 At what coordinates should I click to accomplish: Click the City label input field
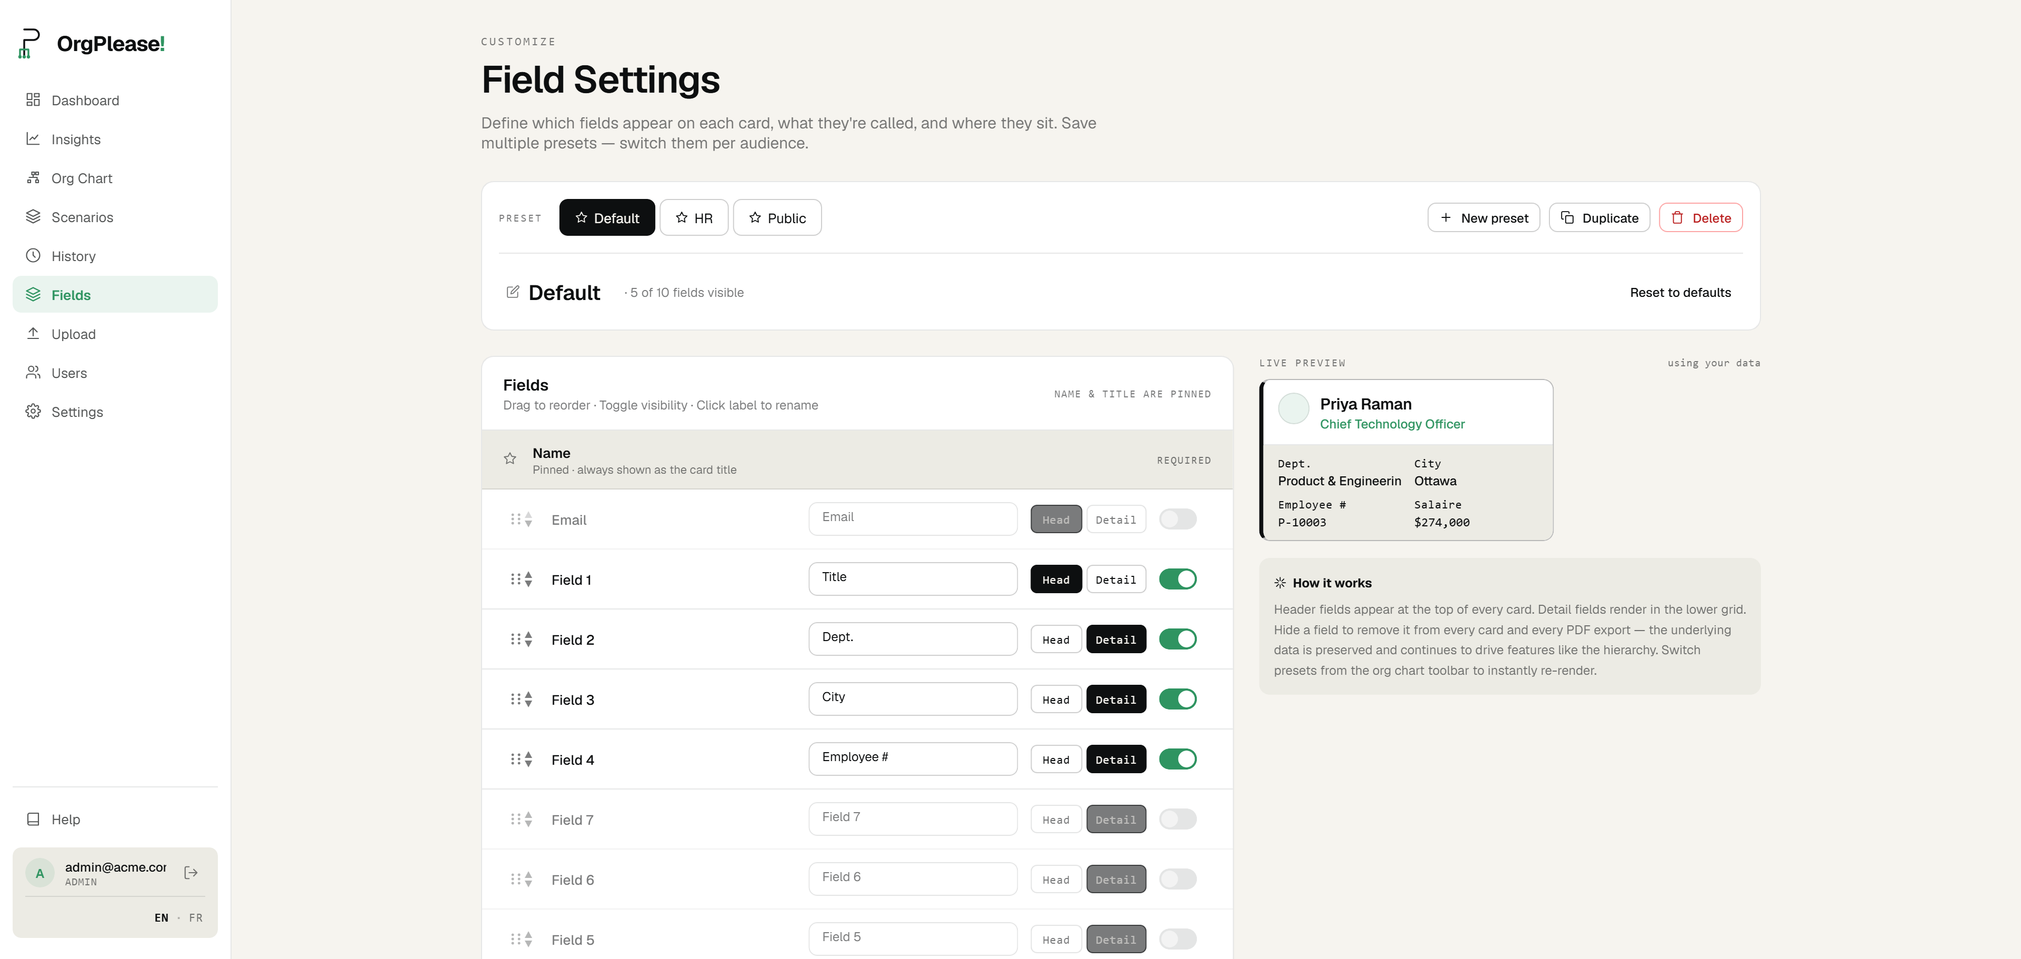913,699
